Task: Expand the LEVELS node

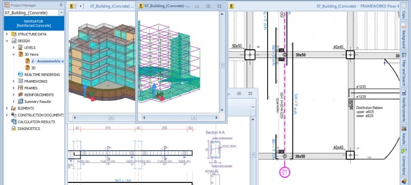Action: 14,48
